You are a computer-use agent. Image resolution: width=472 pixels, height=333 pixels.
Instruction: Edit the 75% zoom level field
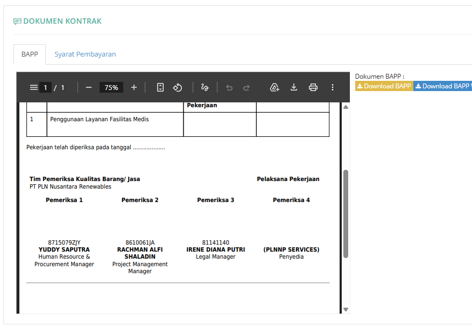click(x=111, y=87)
